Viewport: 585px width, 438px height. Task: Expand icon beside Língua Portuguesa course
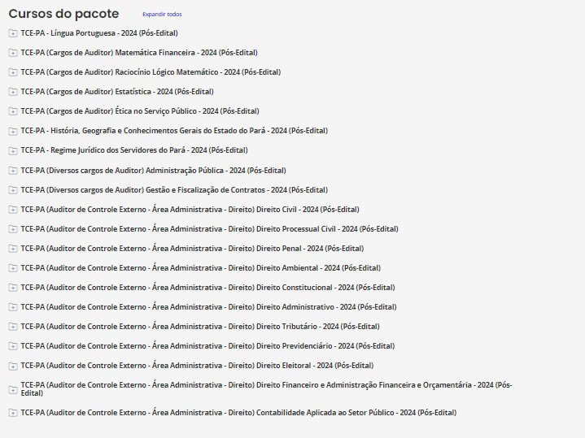[x=12, y=33]
